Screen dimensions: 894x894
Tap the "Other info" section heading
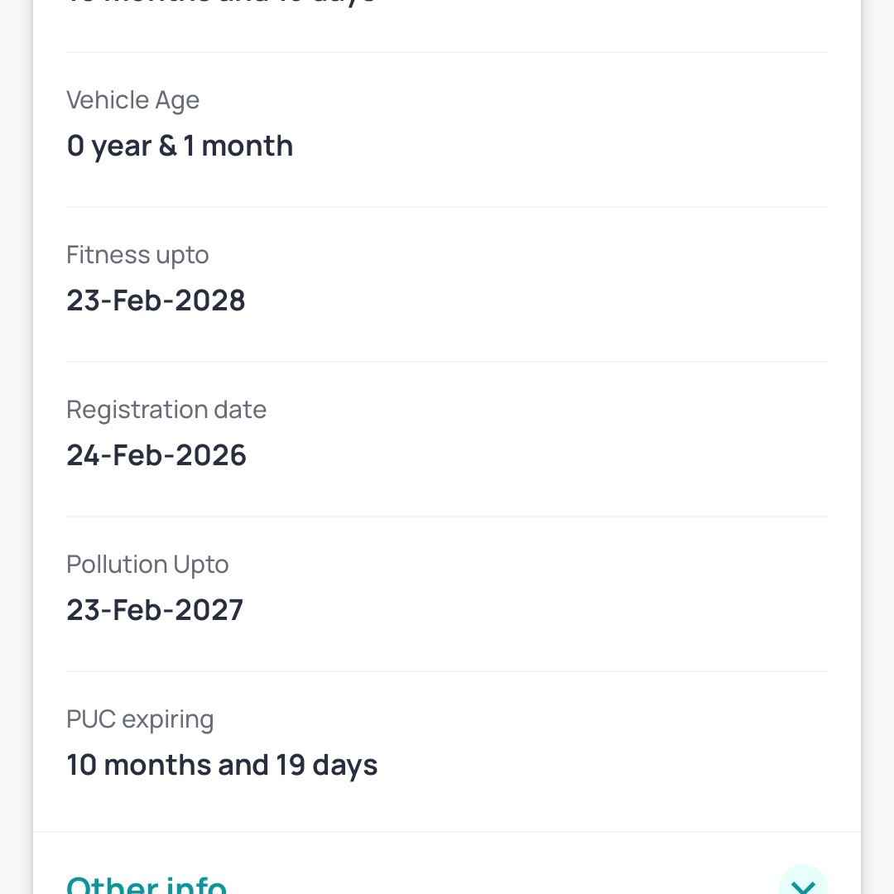pos(147,884)
